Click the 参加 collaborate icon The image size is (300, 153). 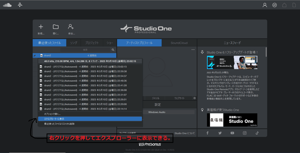tap(71, 26)
